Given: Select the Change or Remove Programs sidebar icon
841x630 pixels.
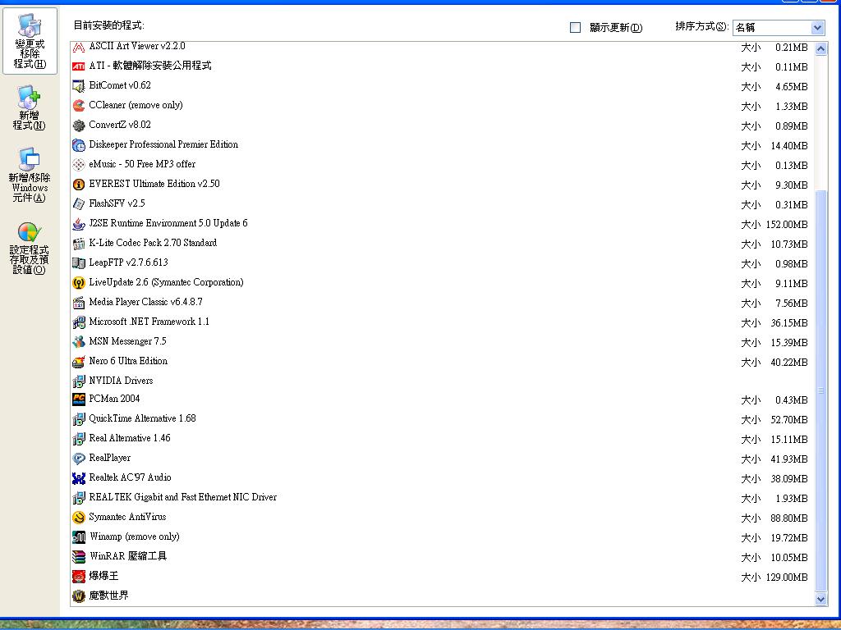Looking at the screenshot, I should pyautogui.click(x=30, y=41).
